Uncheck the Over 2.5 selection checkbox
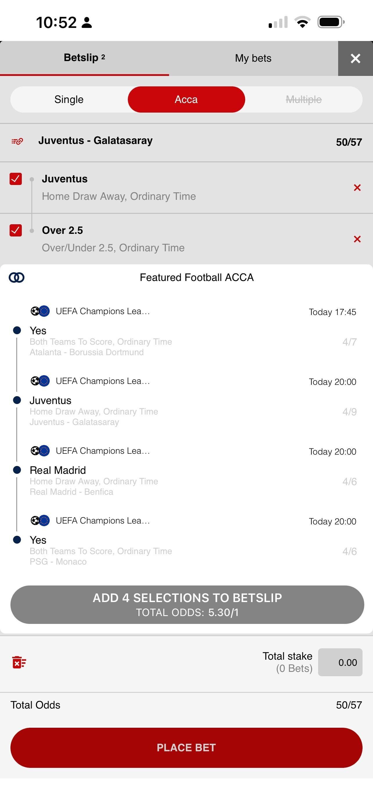The image size is (373, 808). [x=16, y=230]
